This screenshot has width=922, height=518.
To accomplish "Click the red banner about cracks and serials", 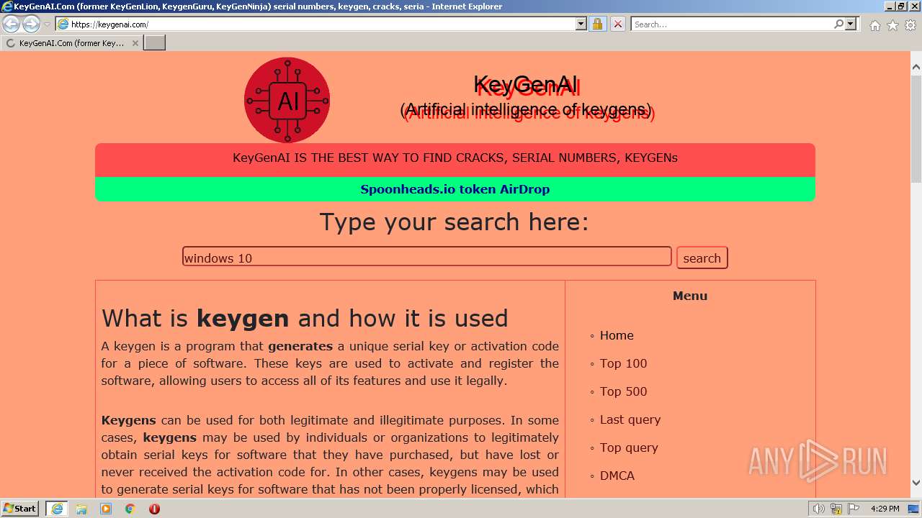I will coord(455,158).
